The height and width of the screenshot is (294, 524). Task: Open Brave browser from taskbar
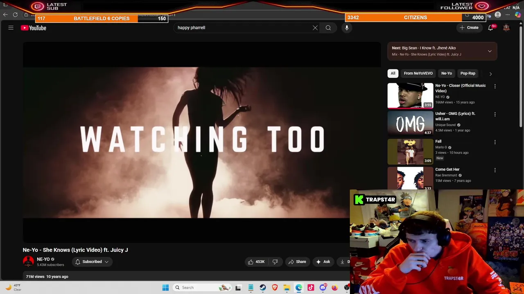point(275,287)
